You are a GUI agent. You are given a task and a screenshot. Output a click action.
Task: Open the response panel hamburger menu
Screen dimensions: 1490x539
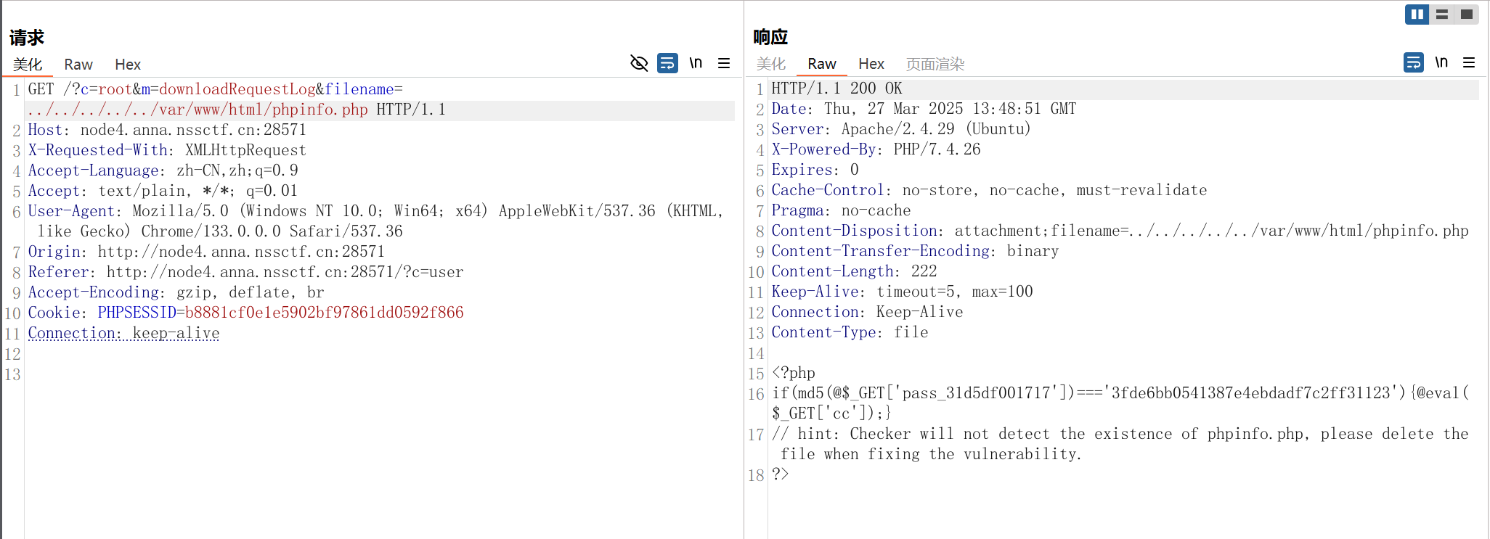[x=1469, y=62]
